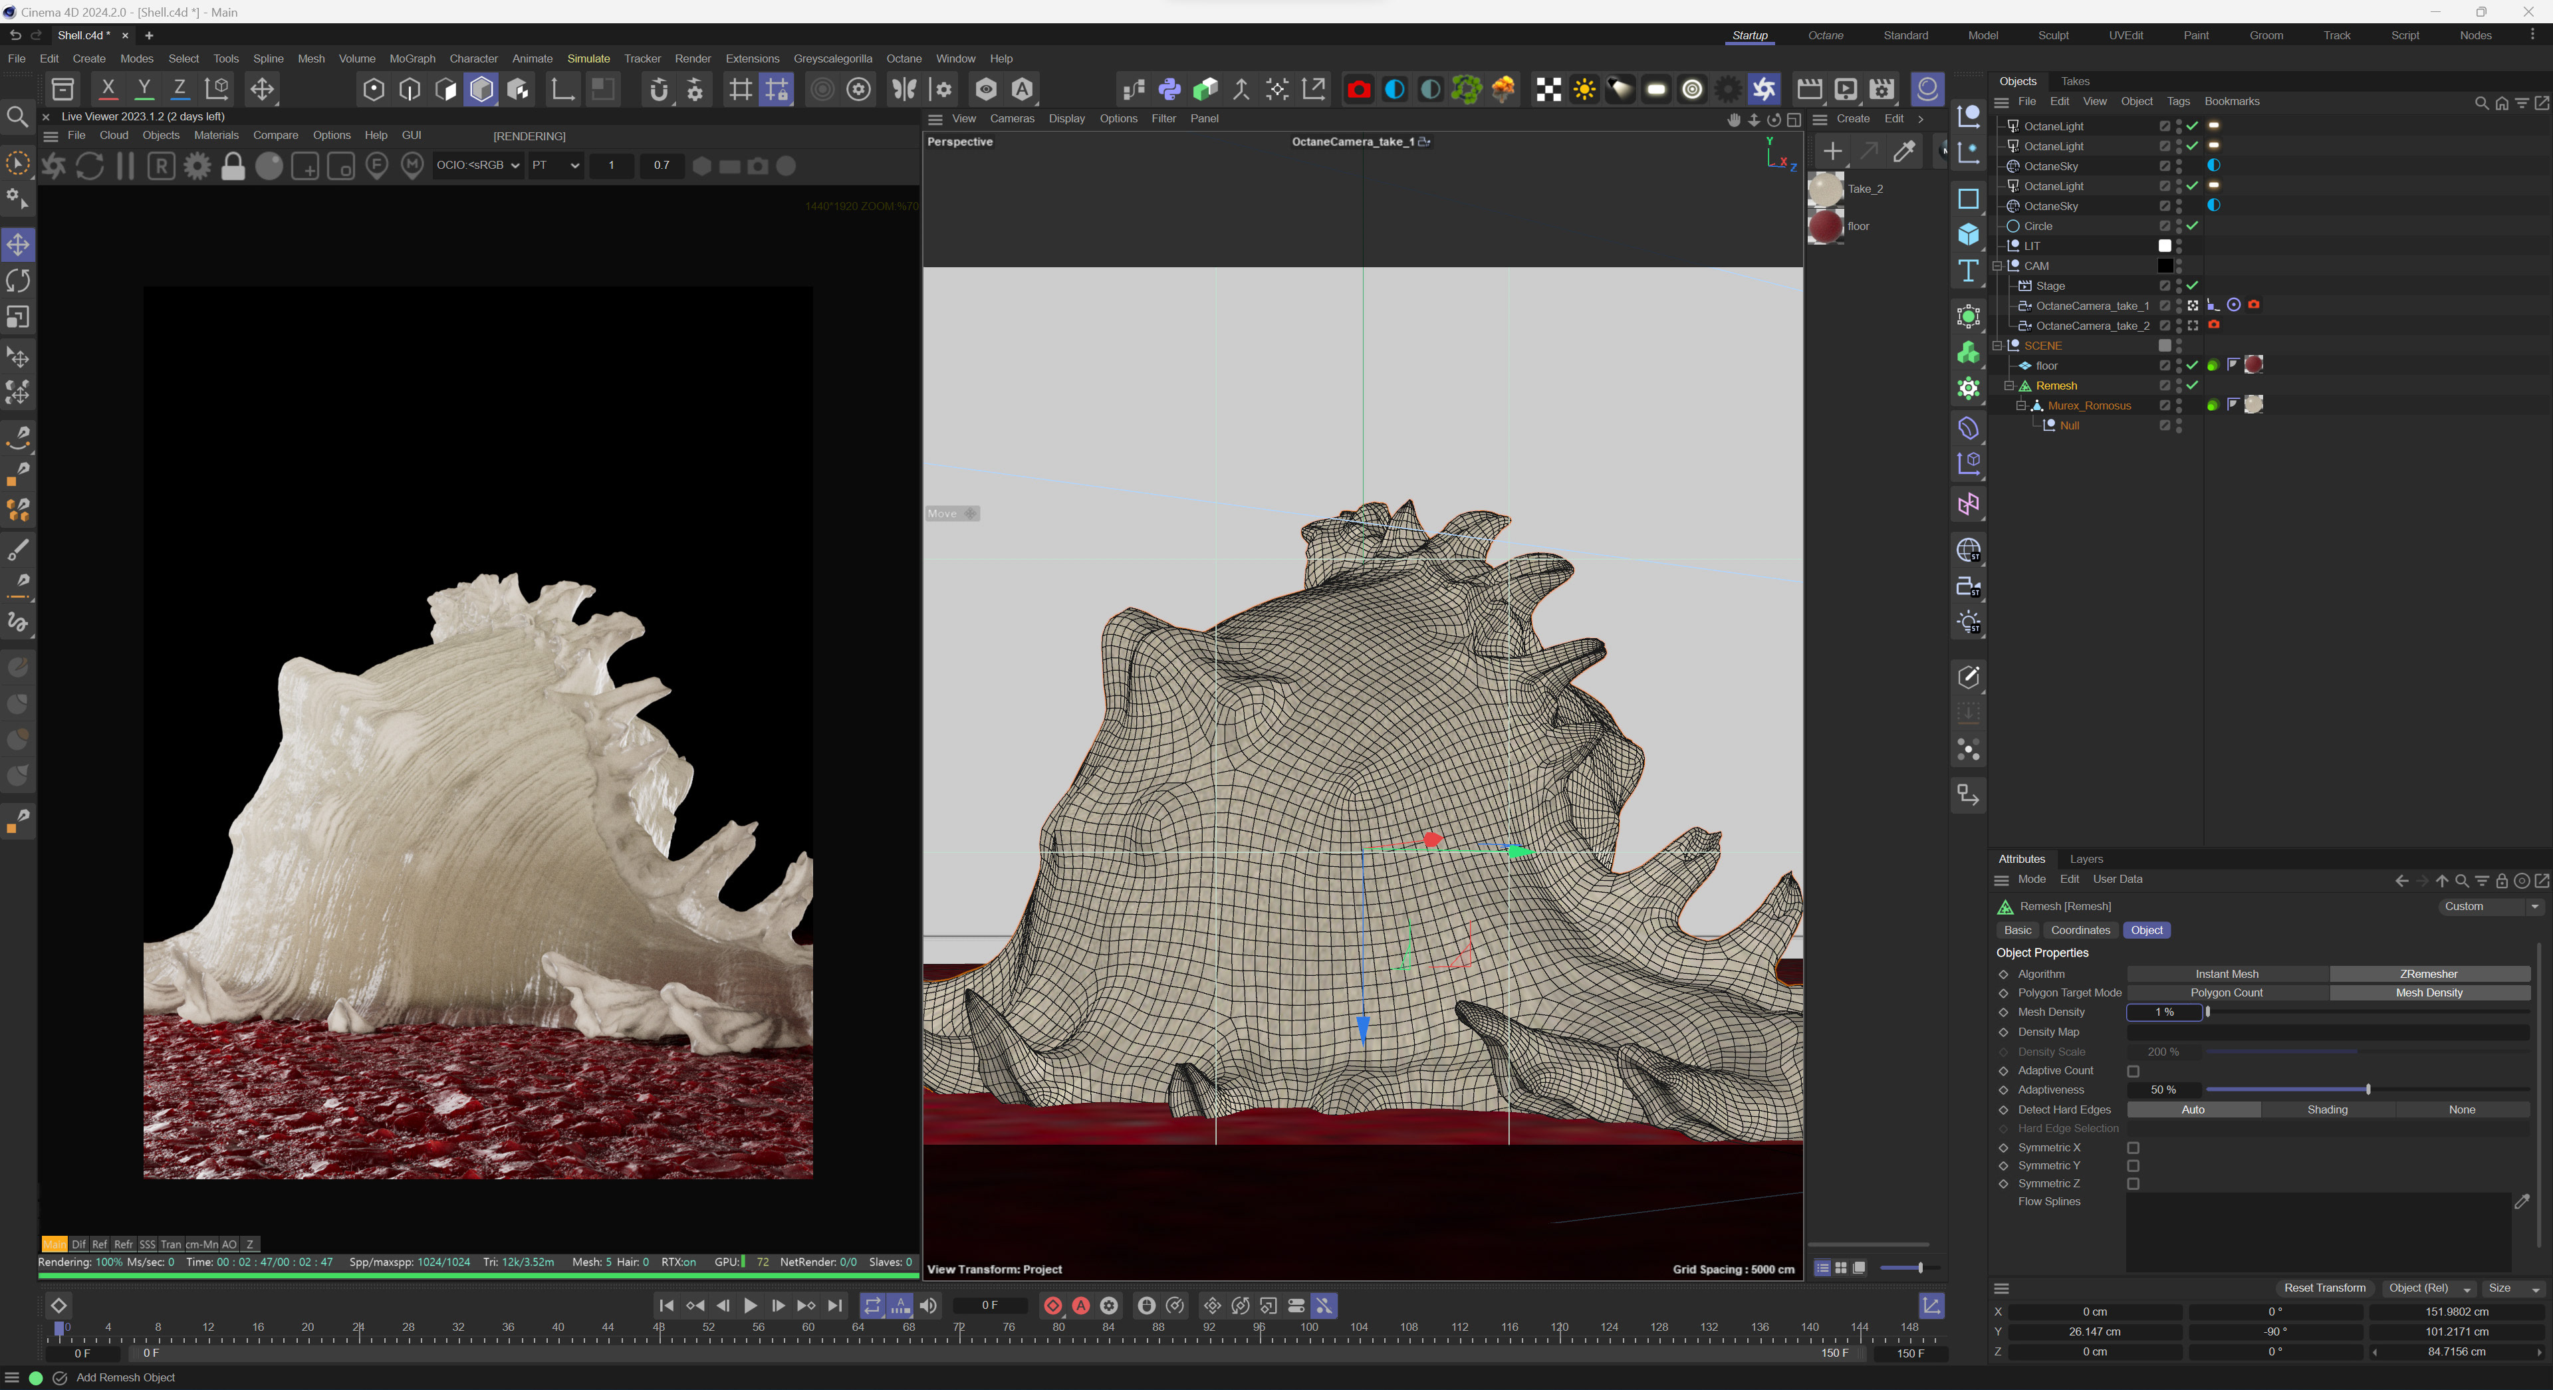Toggle Z axis lock icon
Screen dimensions: 2553x1390
click(180, 89)
